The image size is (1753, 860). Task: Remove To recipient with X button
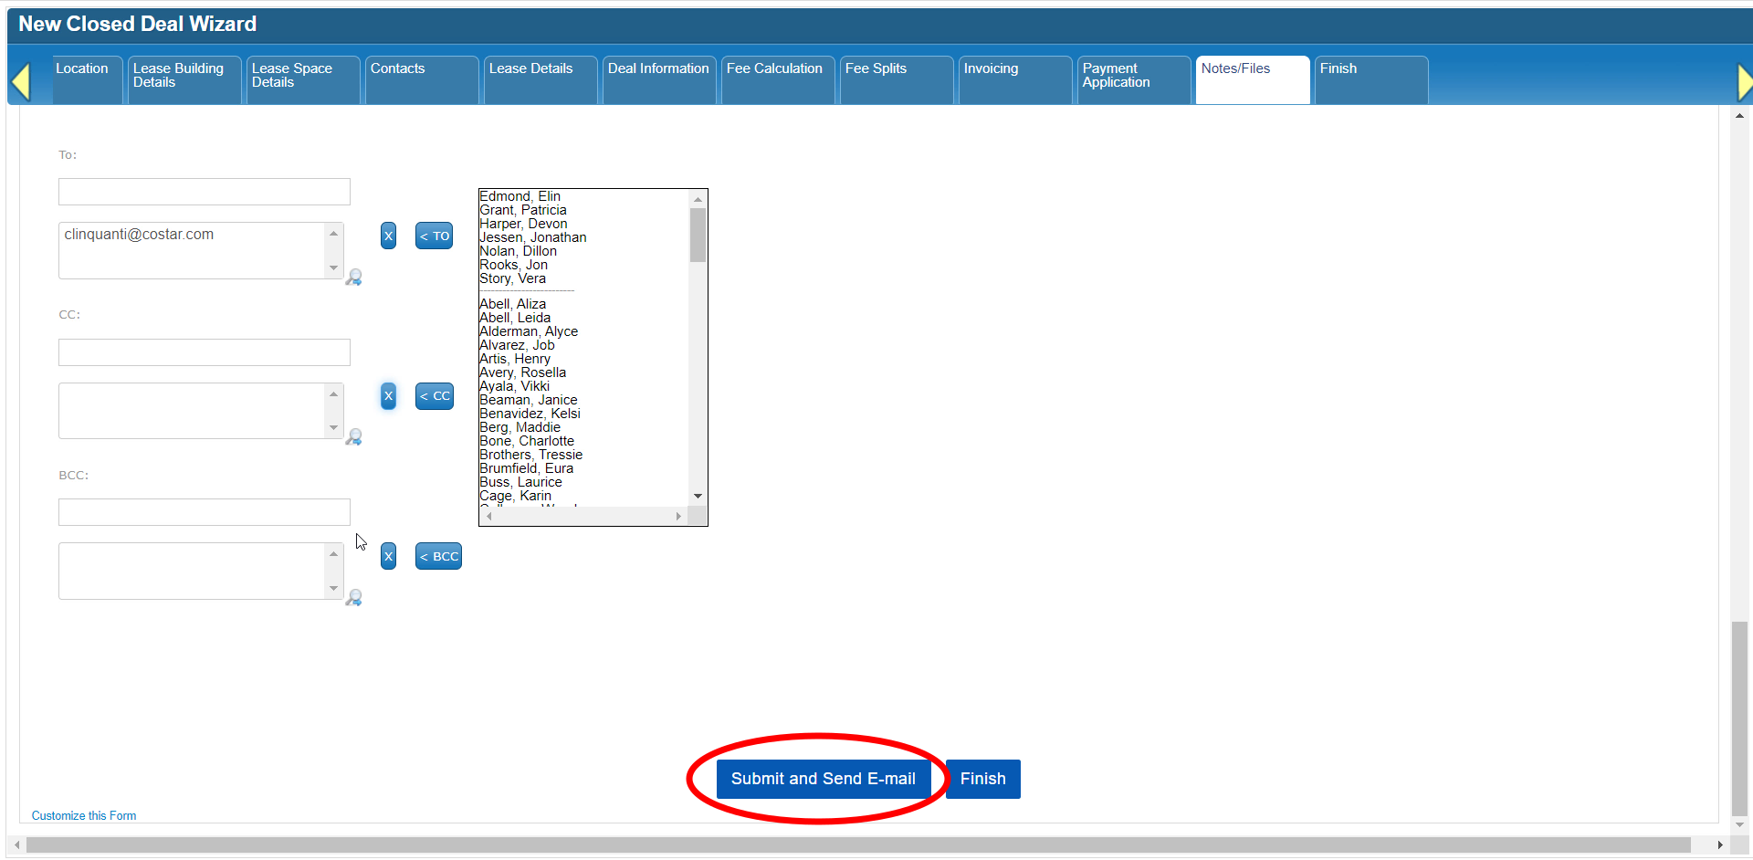coord(388,236)
